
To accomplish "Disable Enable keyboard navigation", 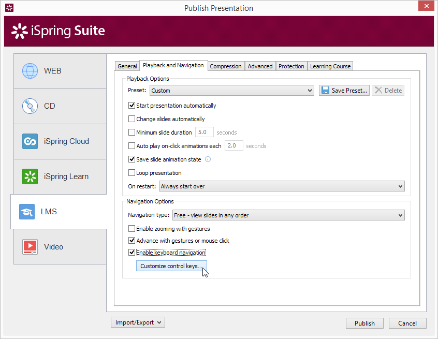I will (x=132, y=253).
